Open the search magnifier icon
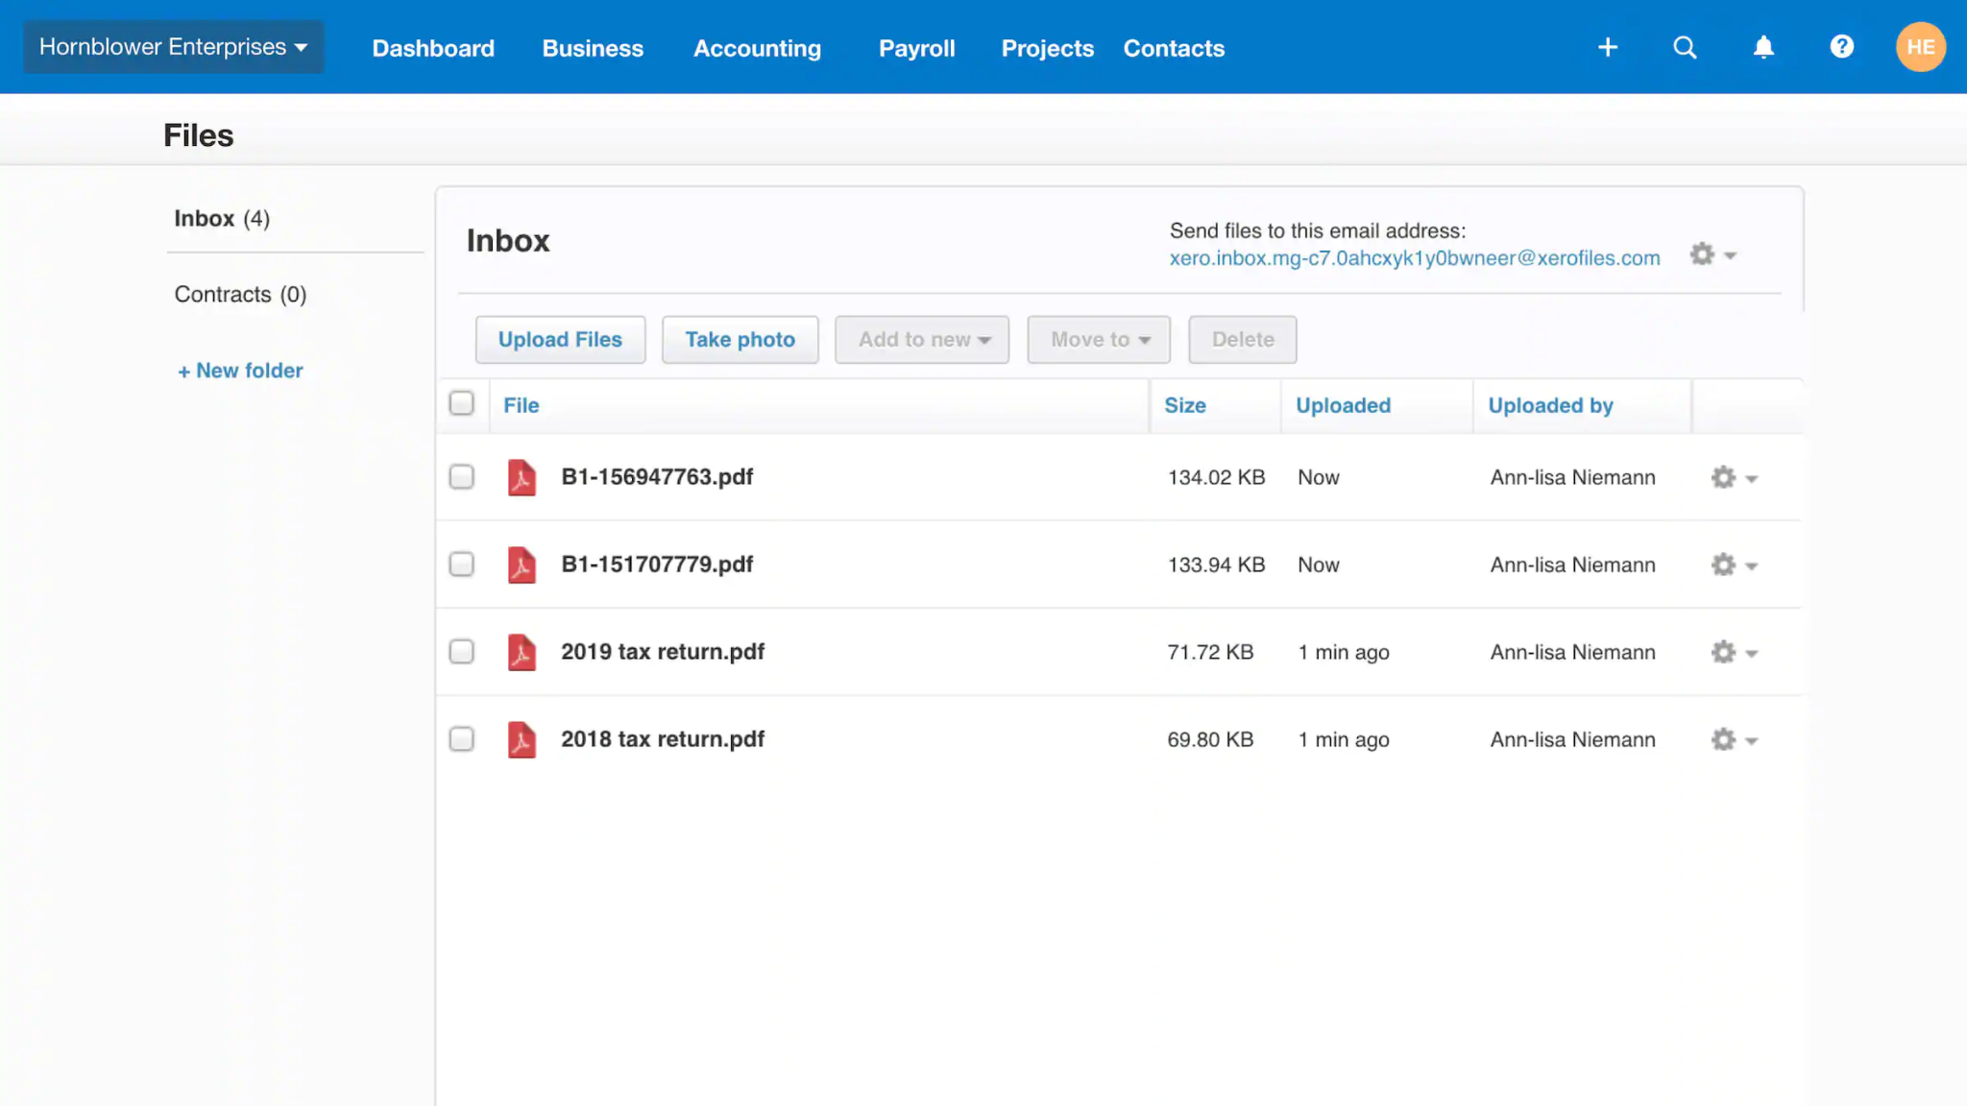Screen dimensions: 1967x1106 [1685, 47]
